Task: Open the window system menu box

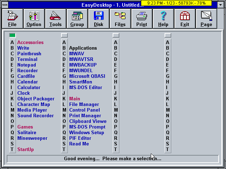Action: click(x=5, y=5)
